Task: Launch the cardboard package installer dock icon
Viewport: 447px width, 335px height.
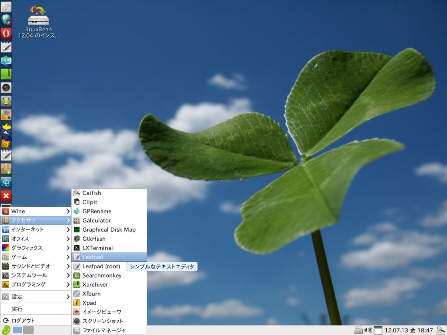Action: click(6, 169)
